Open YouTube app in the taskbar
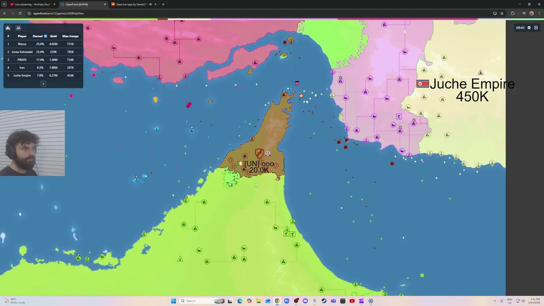This screenshot has width=544, height=306. 352,301
